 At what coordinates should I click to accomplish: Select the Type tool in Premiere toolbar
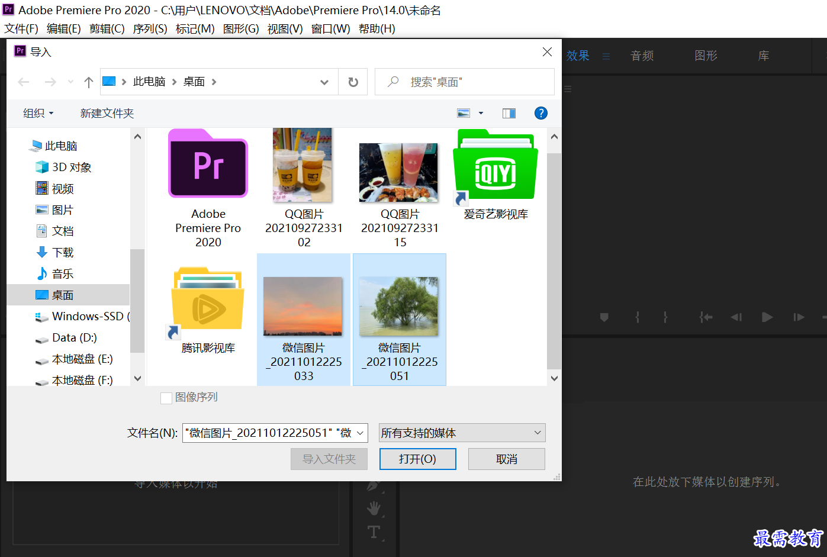[374, 532]
